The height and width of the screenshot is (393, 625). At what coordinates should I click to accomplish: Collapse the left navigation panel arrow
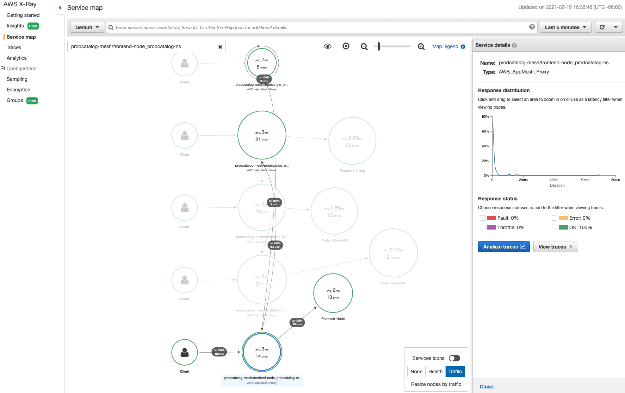click(x=60, y=8)
